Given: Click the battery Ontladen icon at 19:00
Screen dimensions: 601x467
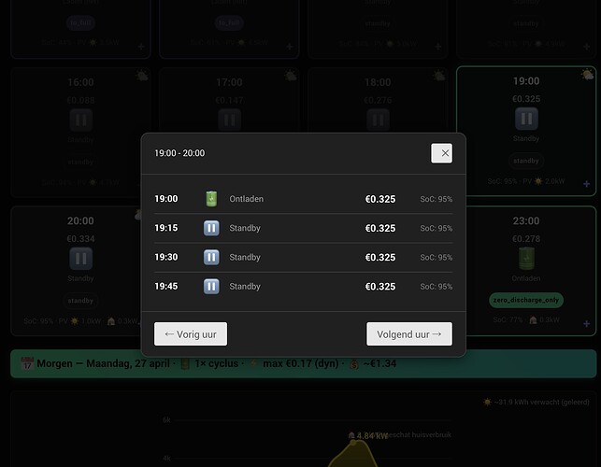Looking at the screenshot, I should (211, 199).
